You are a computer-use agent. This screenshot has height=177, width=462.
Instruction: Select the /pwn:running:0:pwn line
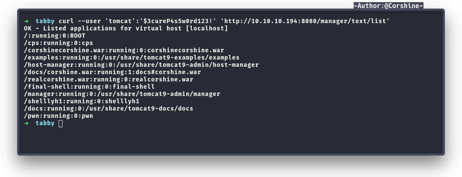point(59,116)
